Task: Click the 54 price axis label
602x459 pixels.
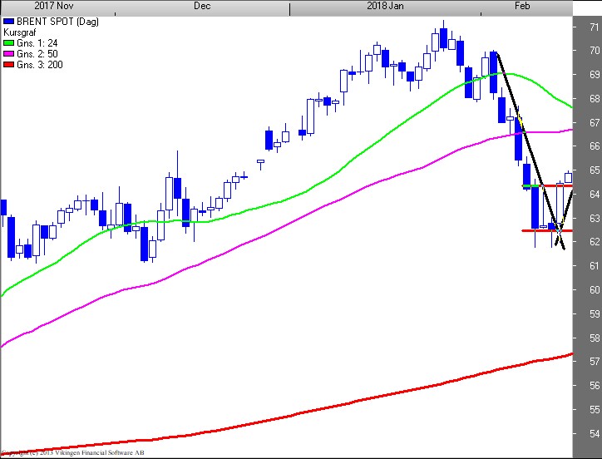Action: [x=595, y=434]
